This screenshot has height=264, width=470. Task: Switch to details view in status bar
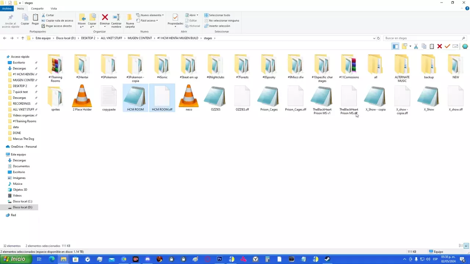(x=461, y=246)
